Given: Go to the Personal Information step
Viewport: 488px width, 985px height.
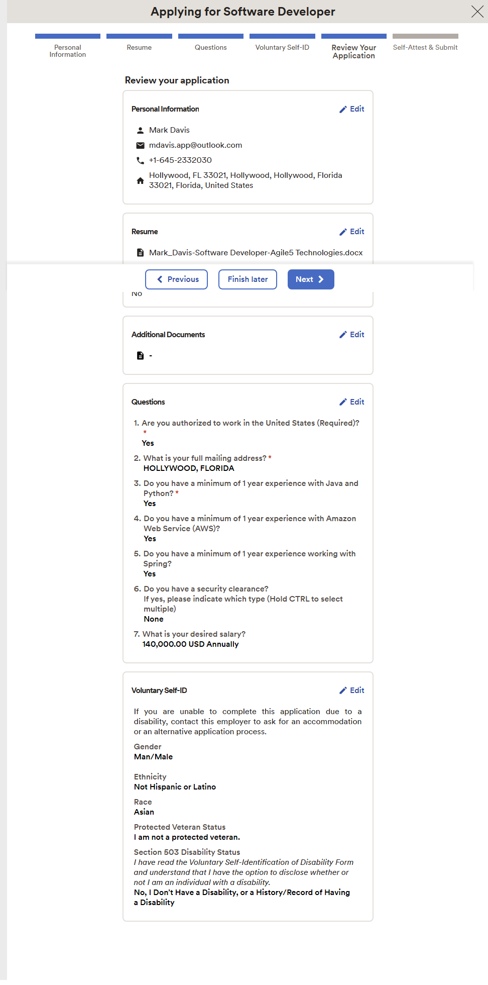Looking at the screenshot, I should [x=68, y=47].
